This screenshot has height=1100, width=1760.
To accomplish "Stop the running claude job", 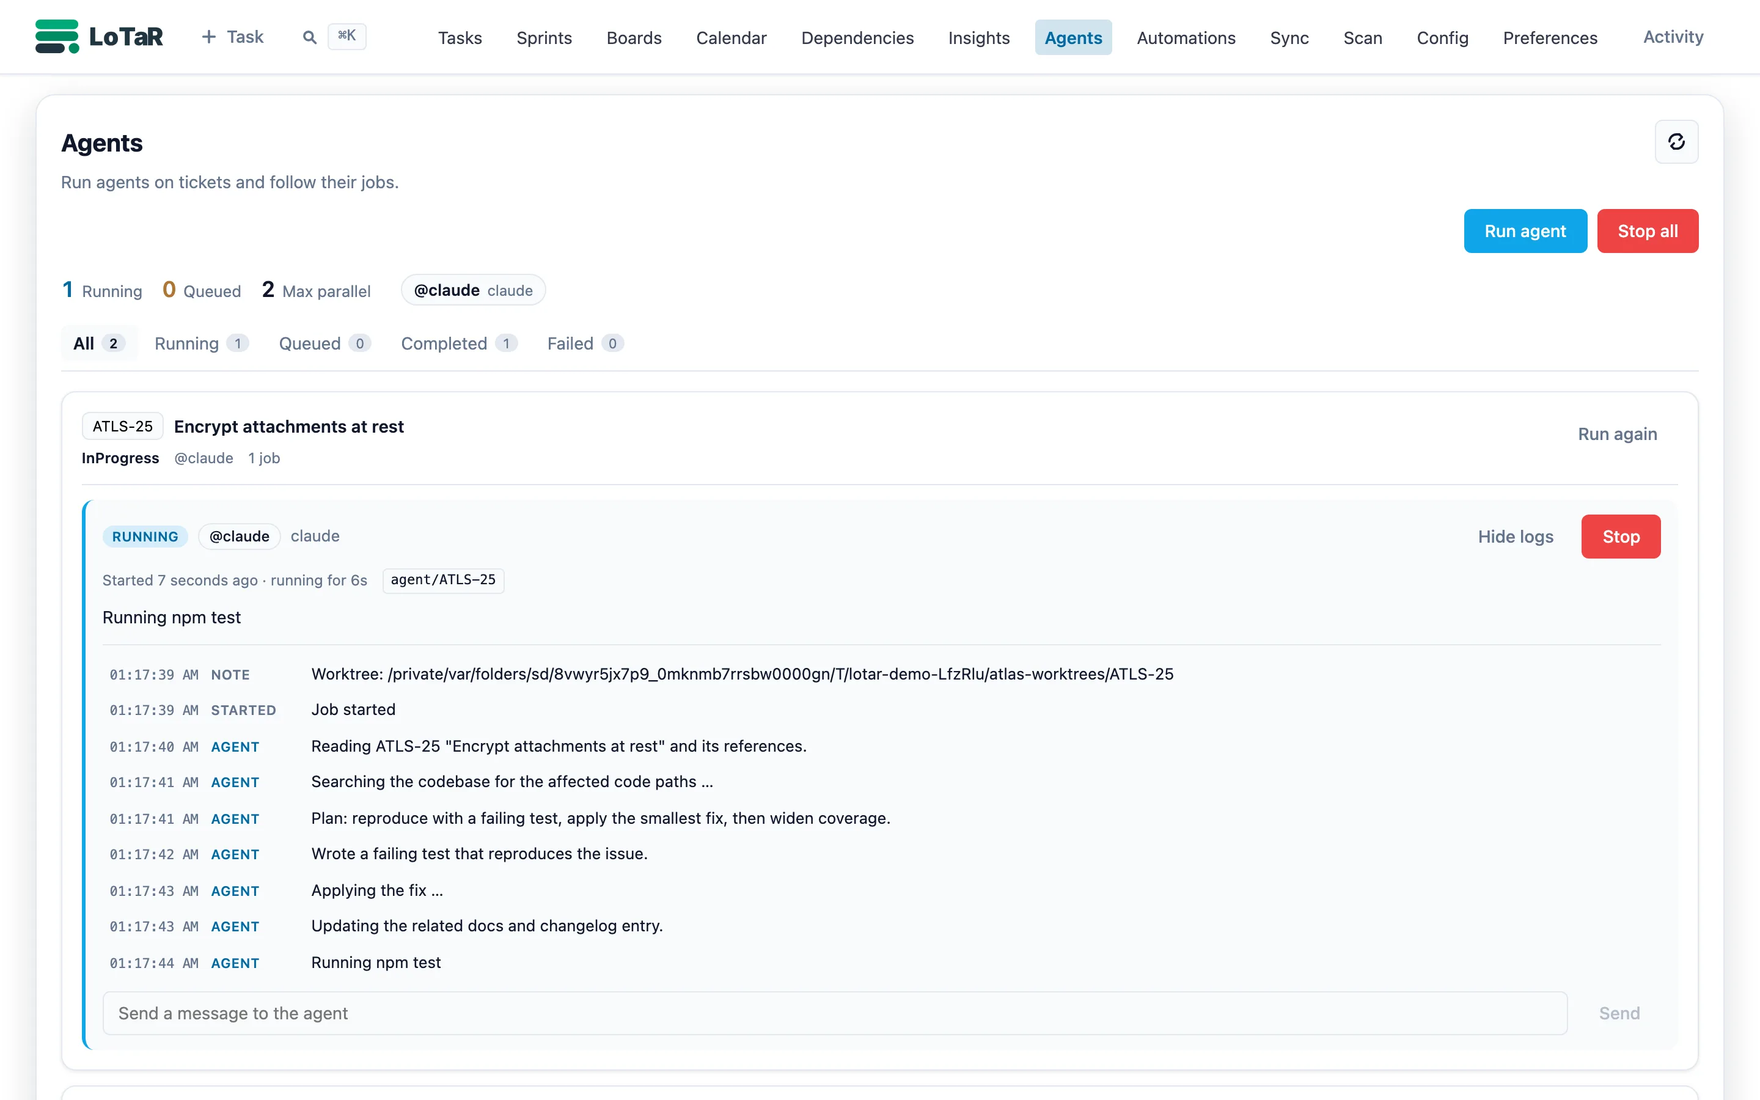I will (x=1621, y=537).
